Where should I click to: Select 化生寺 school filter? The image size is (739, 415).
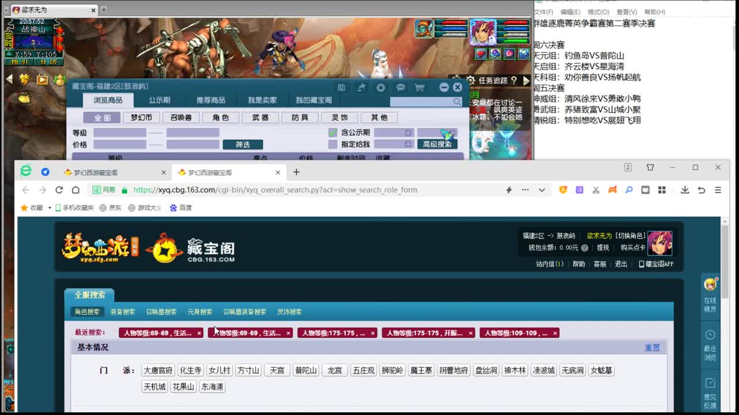point(191,370)
